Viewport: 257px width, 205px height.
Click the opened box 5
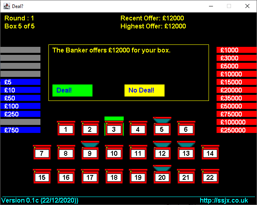pyautogui.click(x=162, y=126)
